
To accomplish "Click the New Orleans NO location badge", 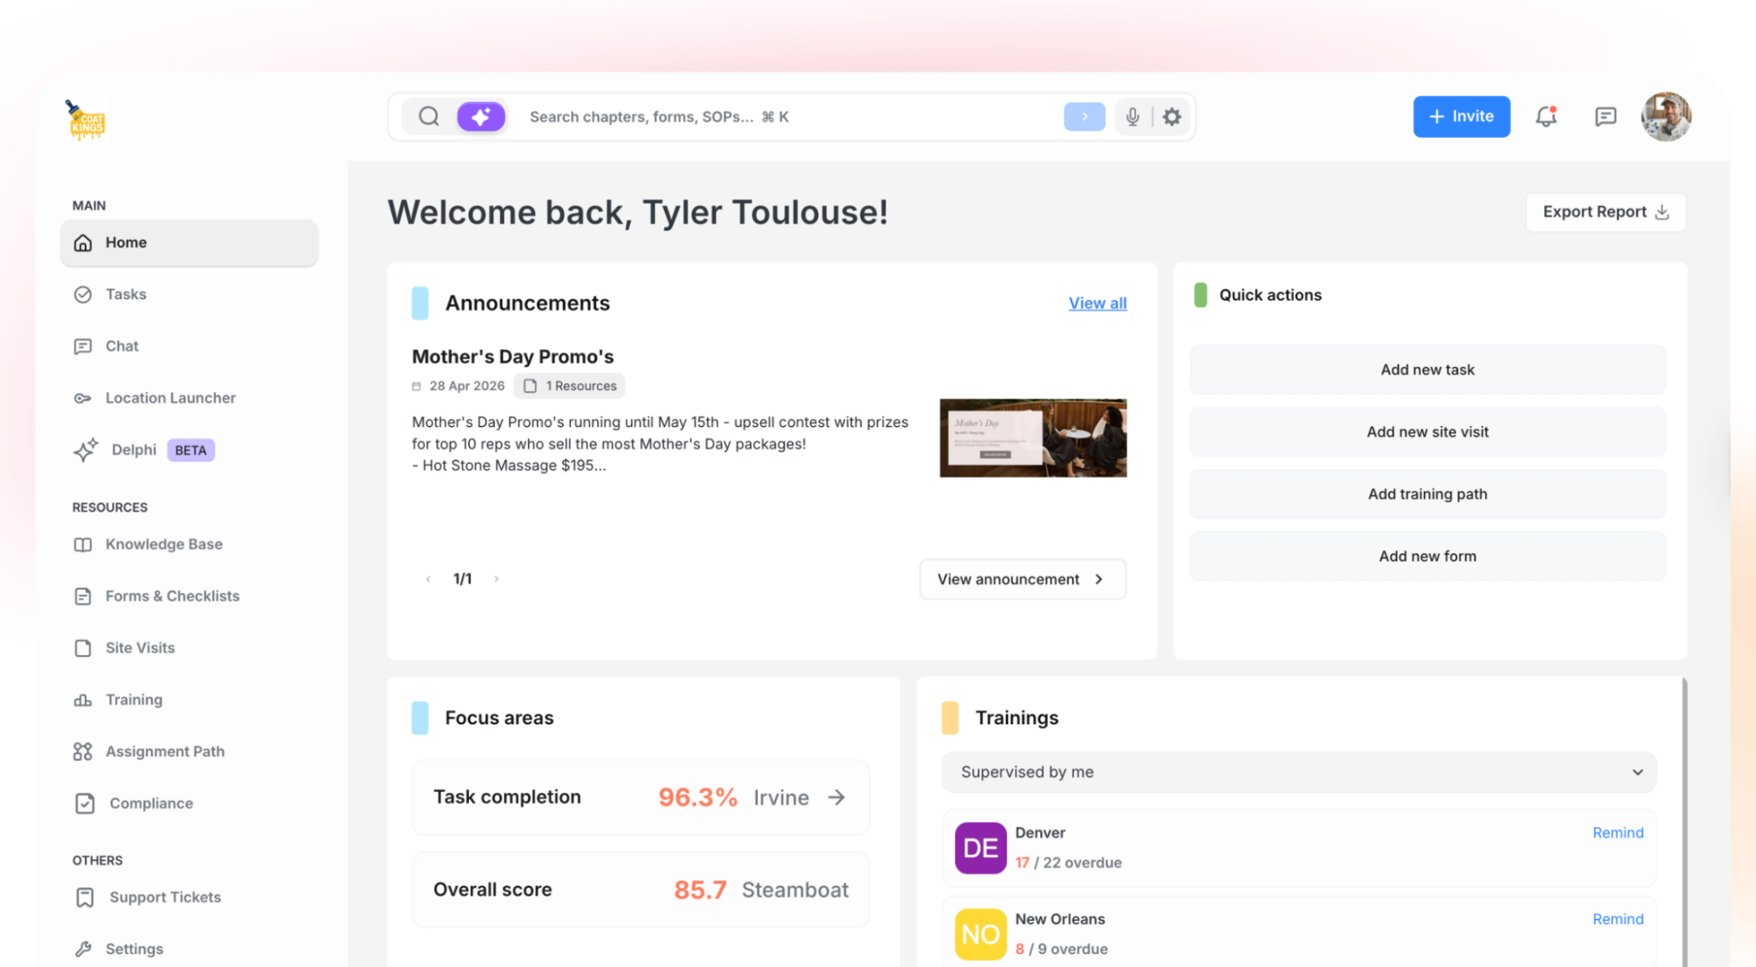I will [981, 934].
